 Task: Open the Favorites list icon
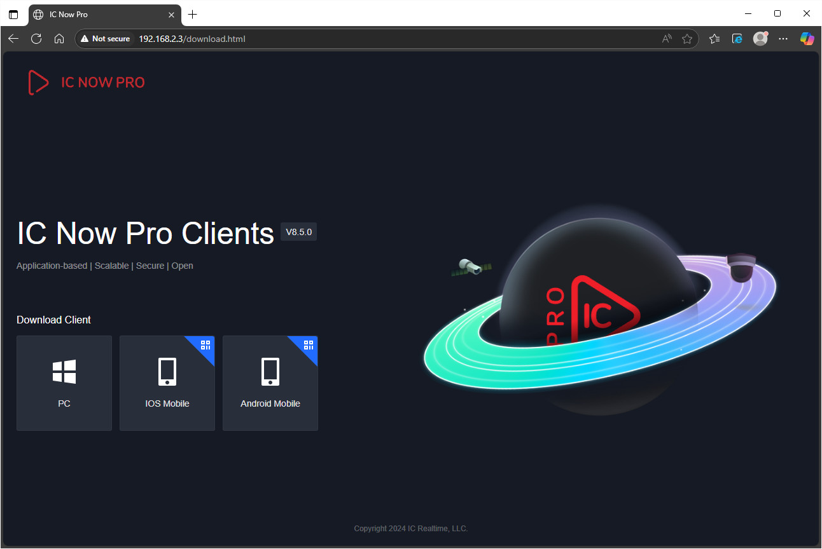coord(714,39)
